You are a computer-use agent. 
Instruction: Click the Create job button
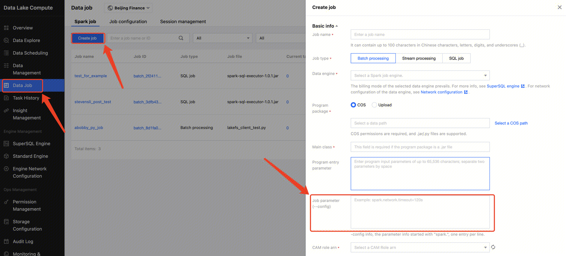87,38
